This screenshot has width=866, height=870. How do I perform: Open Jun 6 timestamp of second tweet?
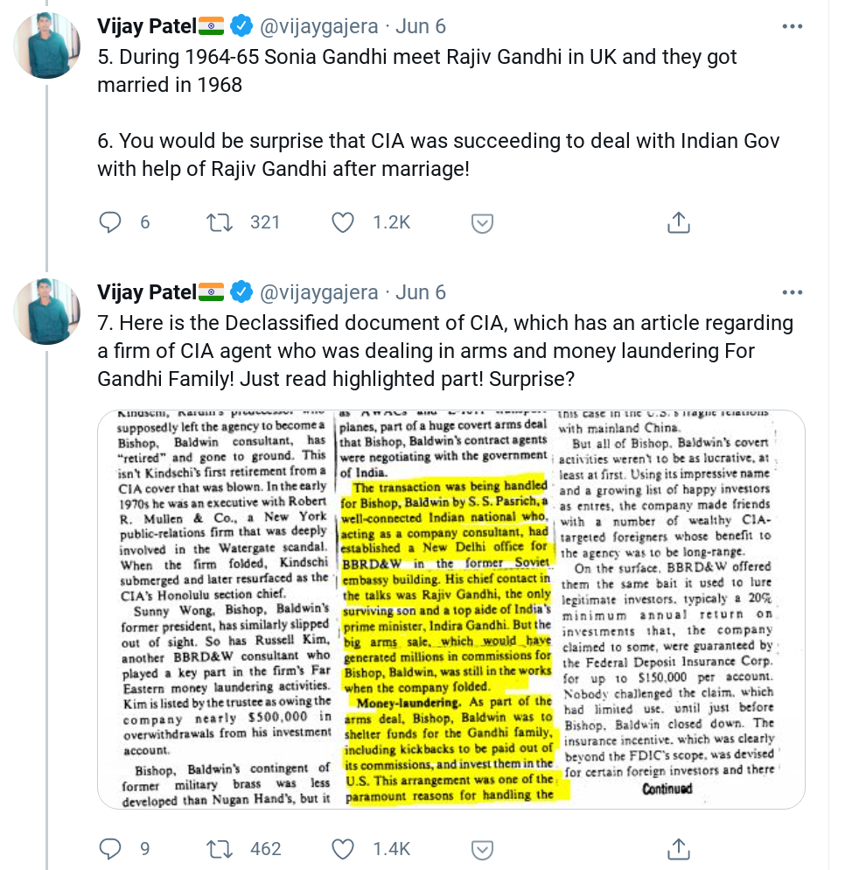[x=420, y=291]
